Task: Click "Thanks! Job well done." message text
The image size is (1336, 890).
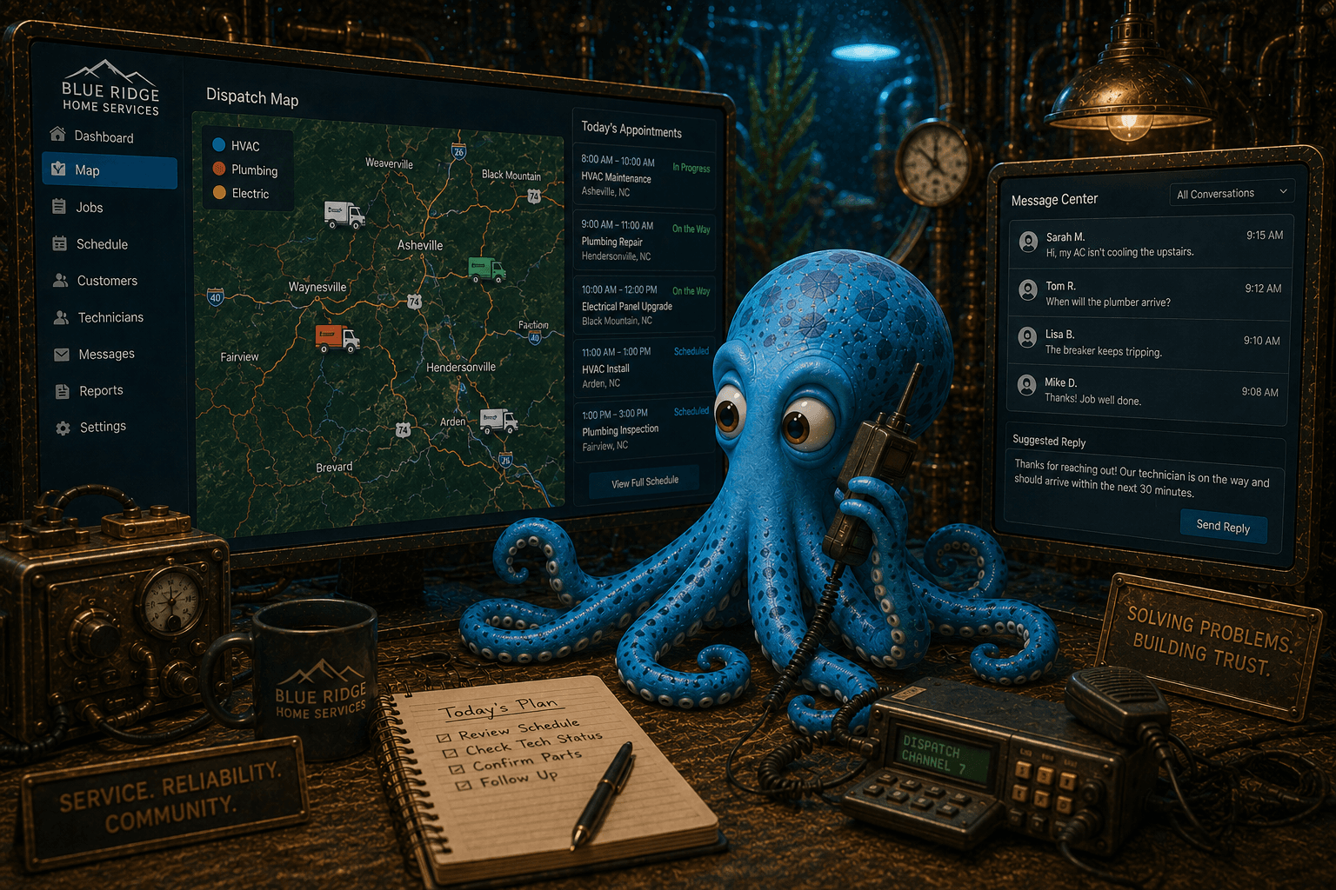Action: [x=1092, y=399]
